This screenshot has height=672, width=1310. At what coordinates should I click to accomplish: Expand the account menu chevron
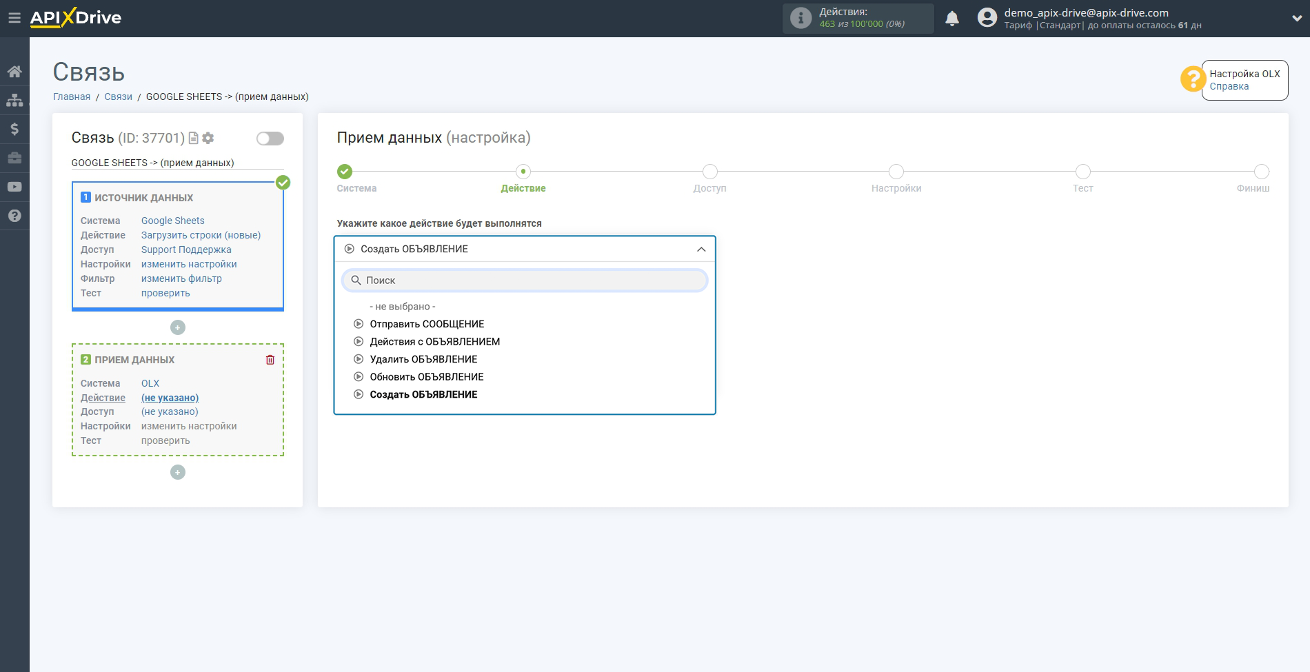tap(1296, 19)
